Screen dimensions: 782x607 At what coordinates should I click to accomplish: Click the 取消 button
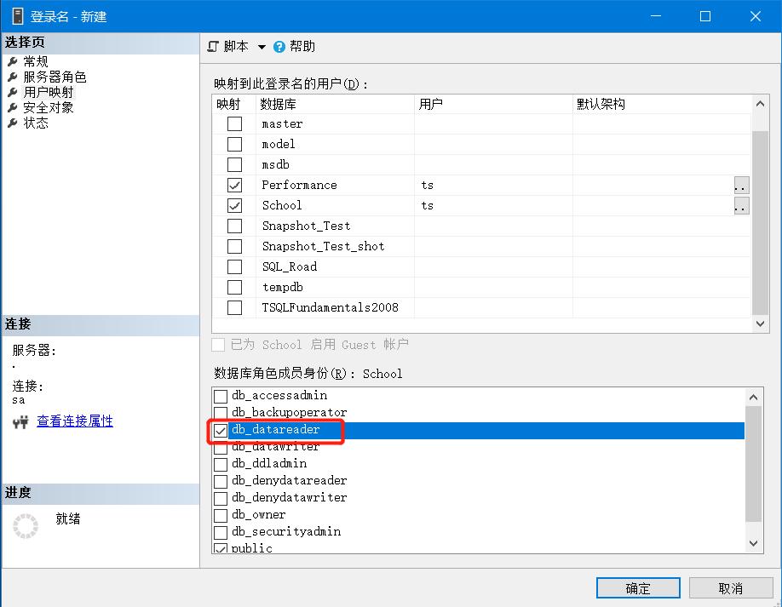coord(730,587)
